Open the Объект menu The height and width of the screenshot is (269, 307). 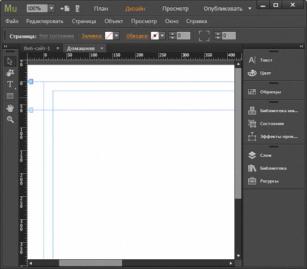114,22
